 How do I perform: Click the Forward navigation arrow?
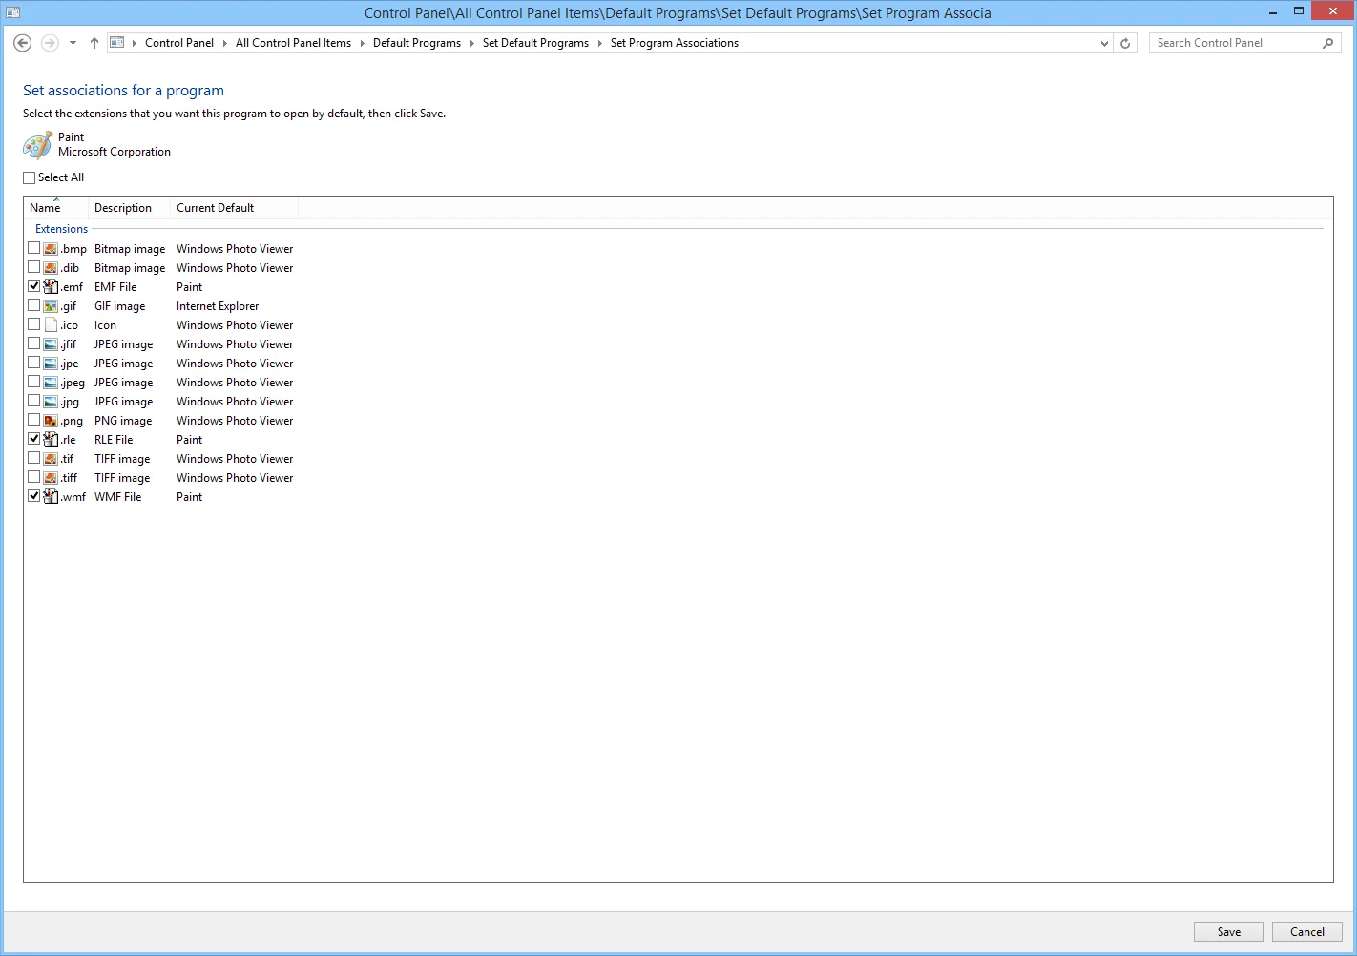[x=50, y=43]
